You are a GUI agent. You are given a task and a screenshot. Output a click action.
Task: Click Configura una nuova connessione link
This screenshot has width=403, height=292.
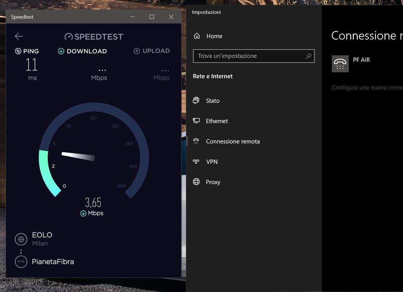pyautogui.click(x=367, y=87)
